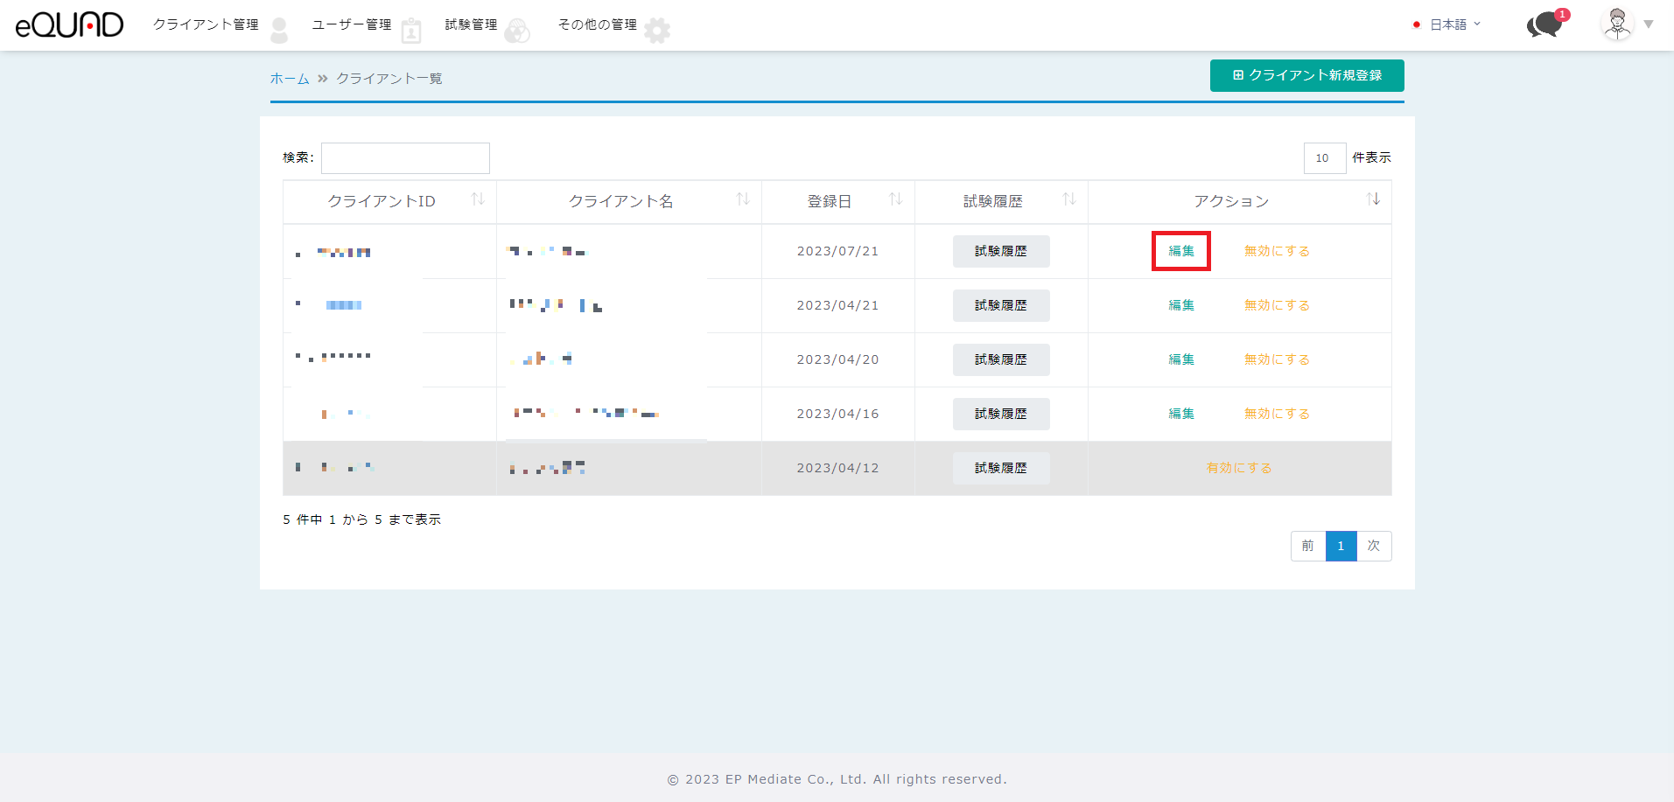Screen dimensions: 1674x802
Task: Go to the 次 pagination page
Action: click(1374, 546)
